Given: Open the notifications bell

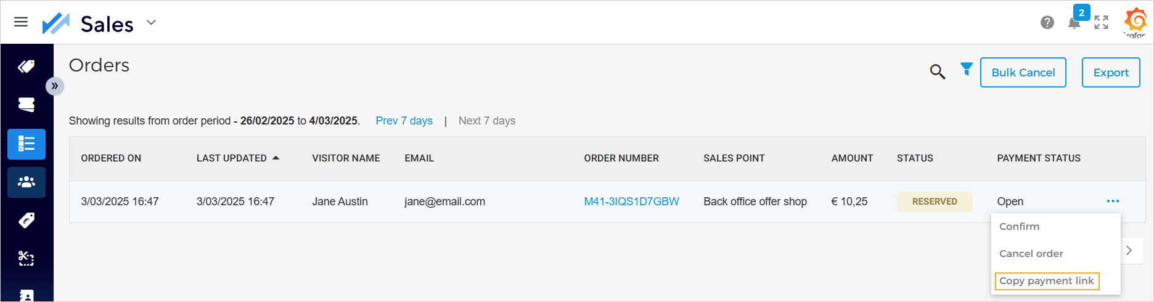Looking at the screenshot, I should tap(1074, 24).
